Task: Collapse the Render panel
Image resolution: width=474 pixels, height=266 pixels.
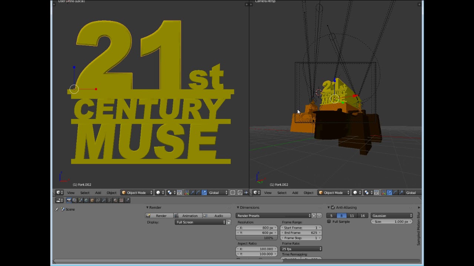Action: pyautogui.click(x=147, y=208)
